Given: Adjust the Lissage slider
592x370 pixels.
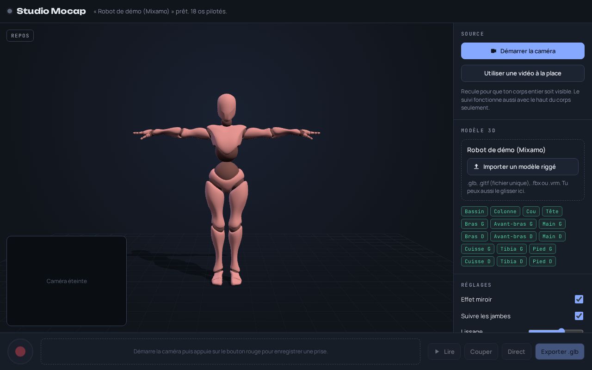Looking at the screenshot, I should coord(556,331).
